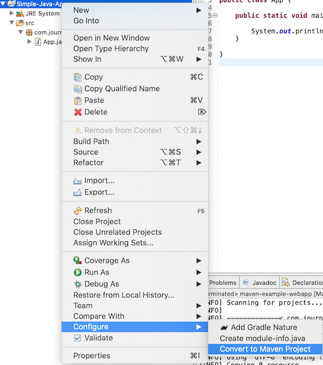This screenshot has width=323, height=365.
Task: Open the Compare With submenu
Action: pyautogui.click(x=135, y=316)
